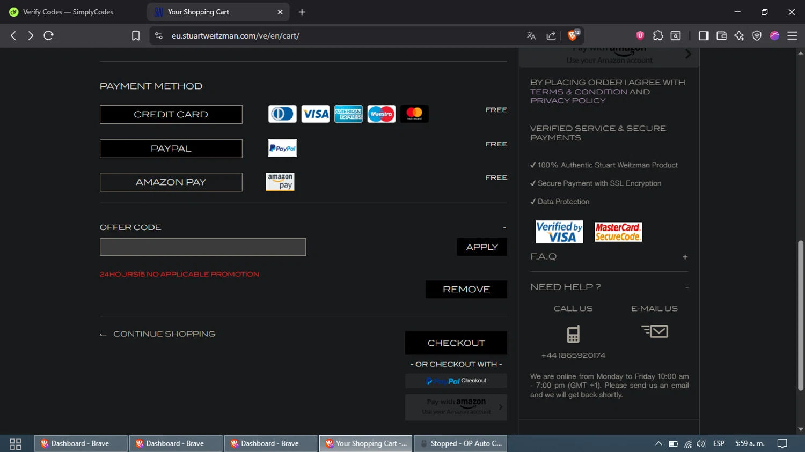Open Stopped - OP Auto C... taskbar window
Viewport: 805px width, 452px height.
460,443
